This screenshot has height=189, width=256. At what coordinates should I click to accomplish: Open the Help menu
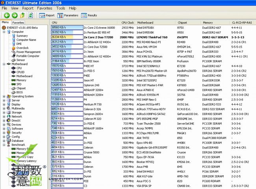(x=72, y=8)
